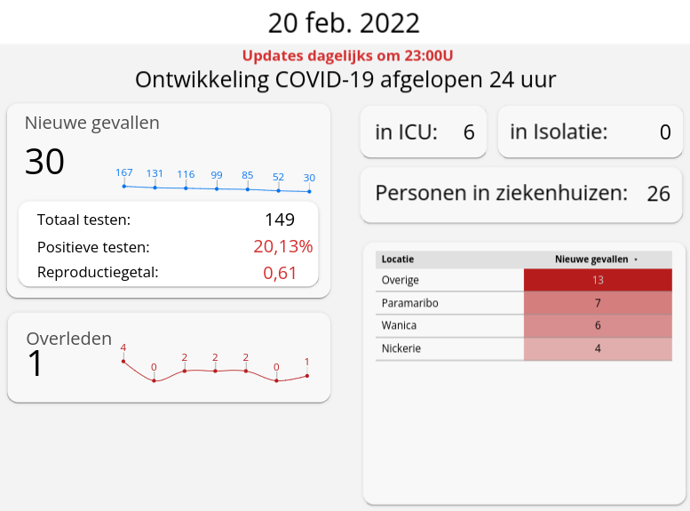This screenshot has width=690, height=511.
Task: Click the last red point labeled 1
Action: point(307,376)
